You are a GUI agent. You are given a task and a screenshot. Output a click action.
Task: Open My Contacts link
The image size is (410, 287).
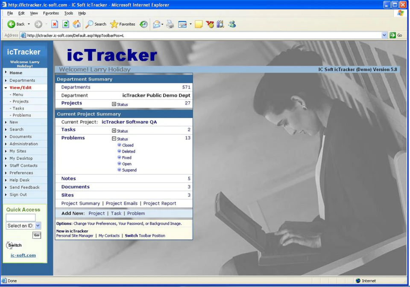[x=109, y=235]
